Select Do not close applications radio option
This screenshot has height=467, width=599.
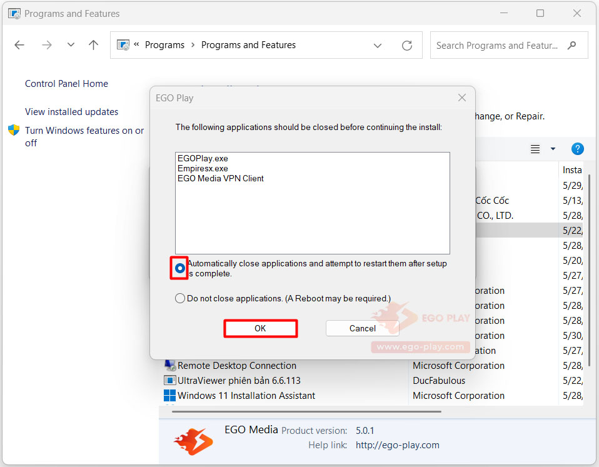point(180,298)
